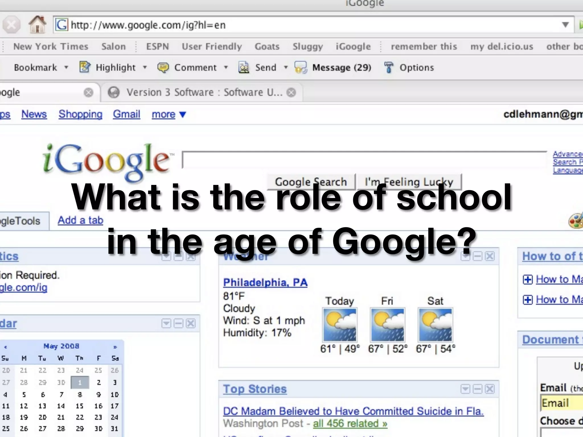Open the Gmail link

pos(126,114)
